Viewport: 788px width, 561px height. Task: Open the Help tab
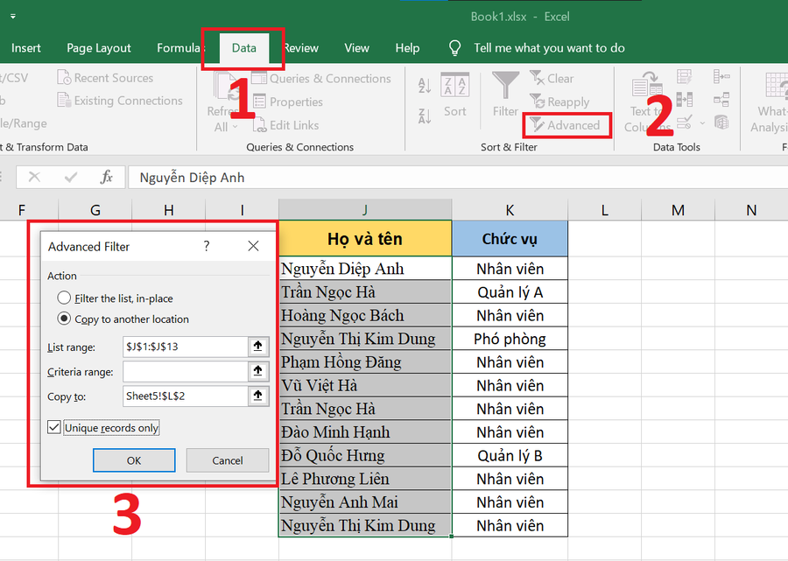(407, 48)
